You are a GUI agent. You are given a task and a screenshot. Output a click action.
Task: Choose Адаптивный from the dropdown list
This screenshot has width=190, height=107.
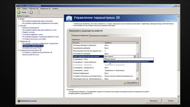[x=129, y=59]
